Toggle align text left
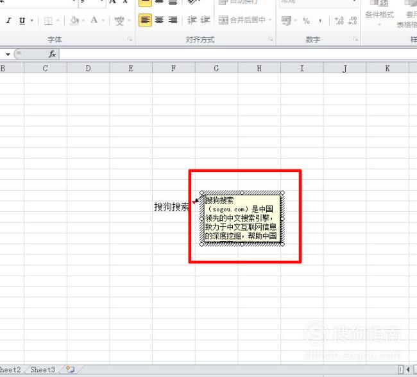The height and width of the screenshot is (377, 417). [x=145, y=20]
